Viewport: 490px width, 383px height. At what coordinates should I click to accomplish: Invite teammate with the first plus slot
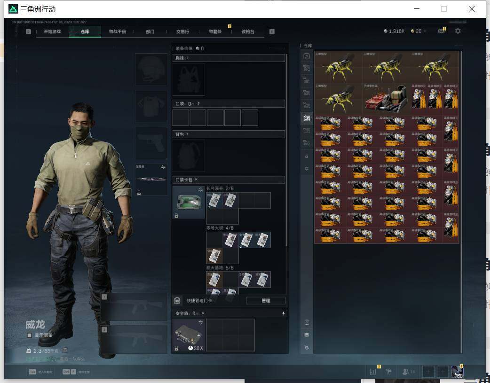pos(428,372)
